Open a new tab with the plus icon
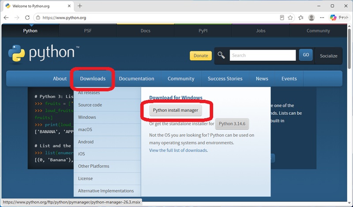Viewport: 353px width, 207px height. click(x=80, y=6)
